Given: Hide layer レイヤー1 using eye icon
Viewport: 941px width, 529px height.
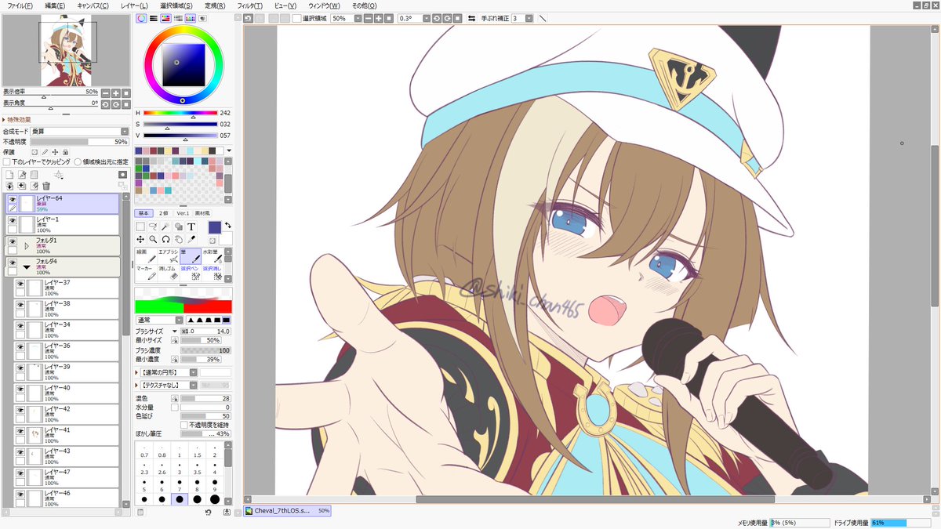Looking at the screenshot, I should pos(13,221).
